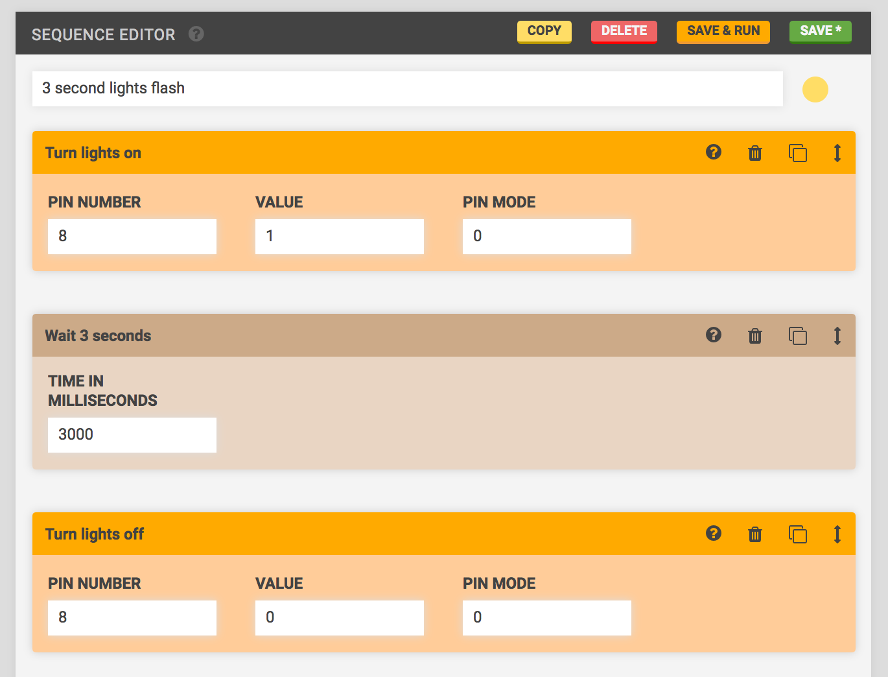Remove the Turn lights off step
Screen dimensions: 888x677
click(x=755, y=534)
